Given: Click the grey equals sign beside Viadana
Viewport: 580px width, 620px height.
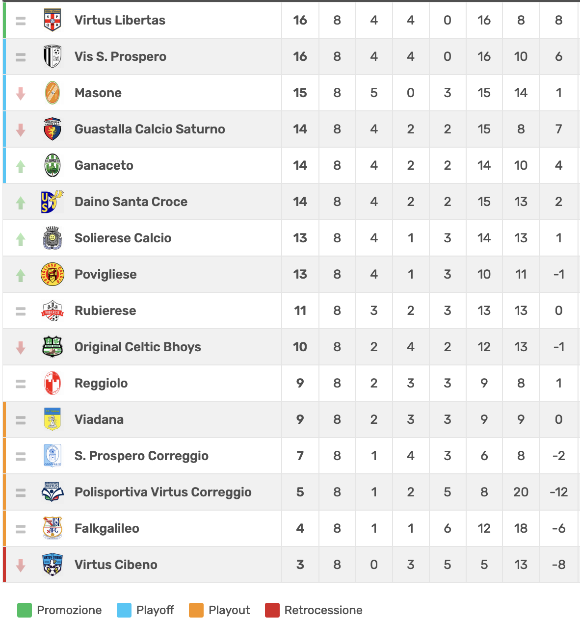Looking at the screenshot, I should [21, 420].
